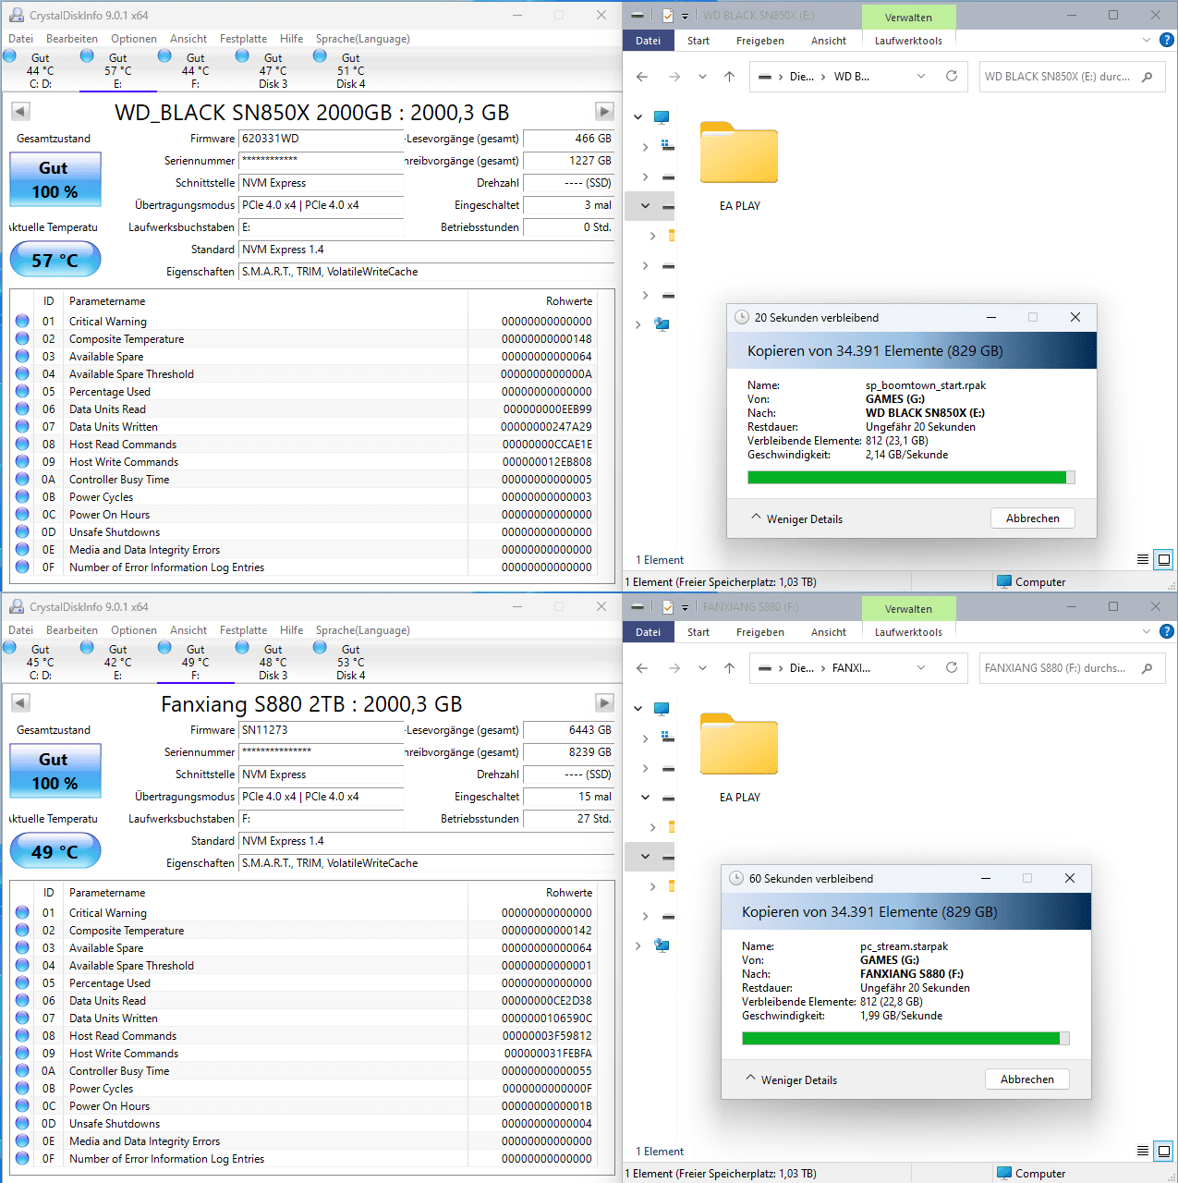Go forward in WD BLACK SN850X Explorer window
1178x1183 pixels.
(x=674, y=77)
